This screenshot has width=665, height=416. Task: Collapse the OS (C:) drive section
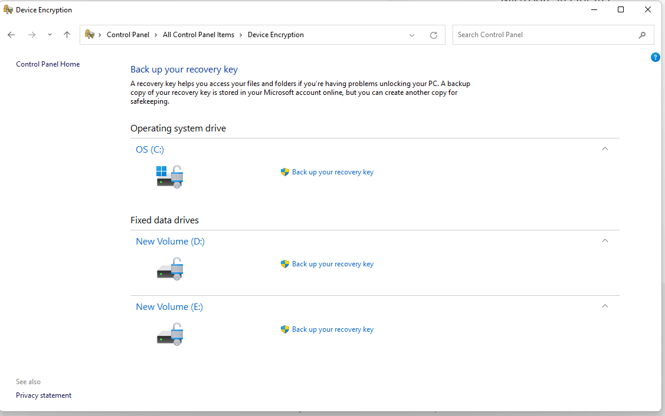pos(605,149)
